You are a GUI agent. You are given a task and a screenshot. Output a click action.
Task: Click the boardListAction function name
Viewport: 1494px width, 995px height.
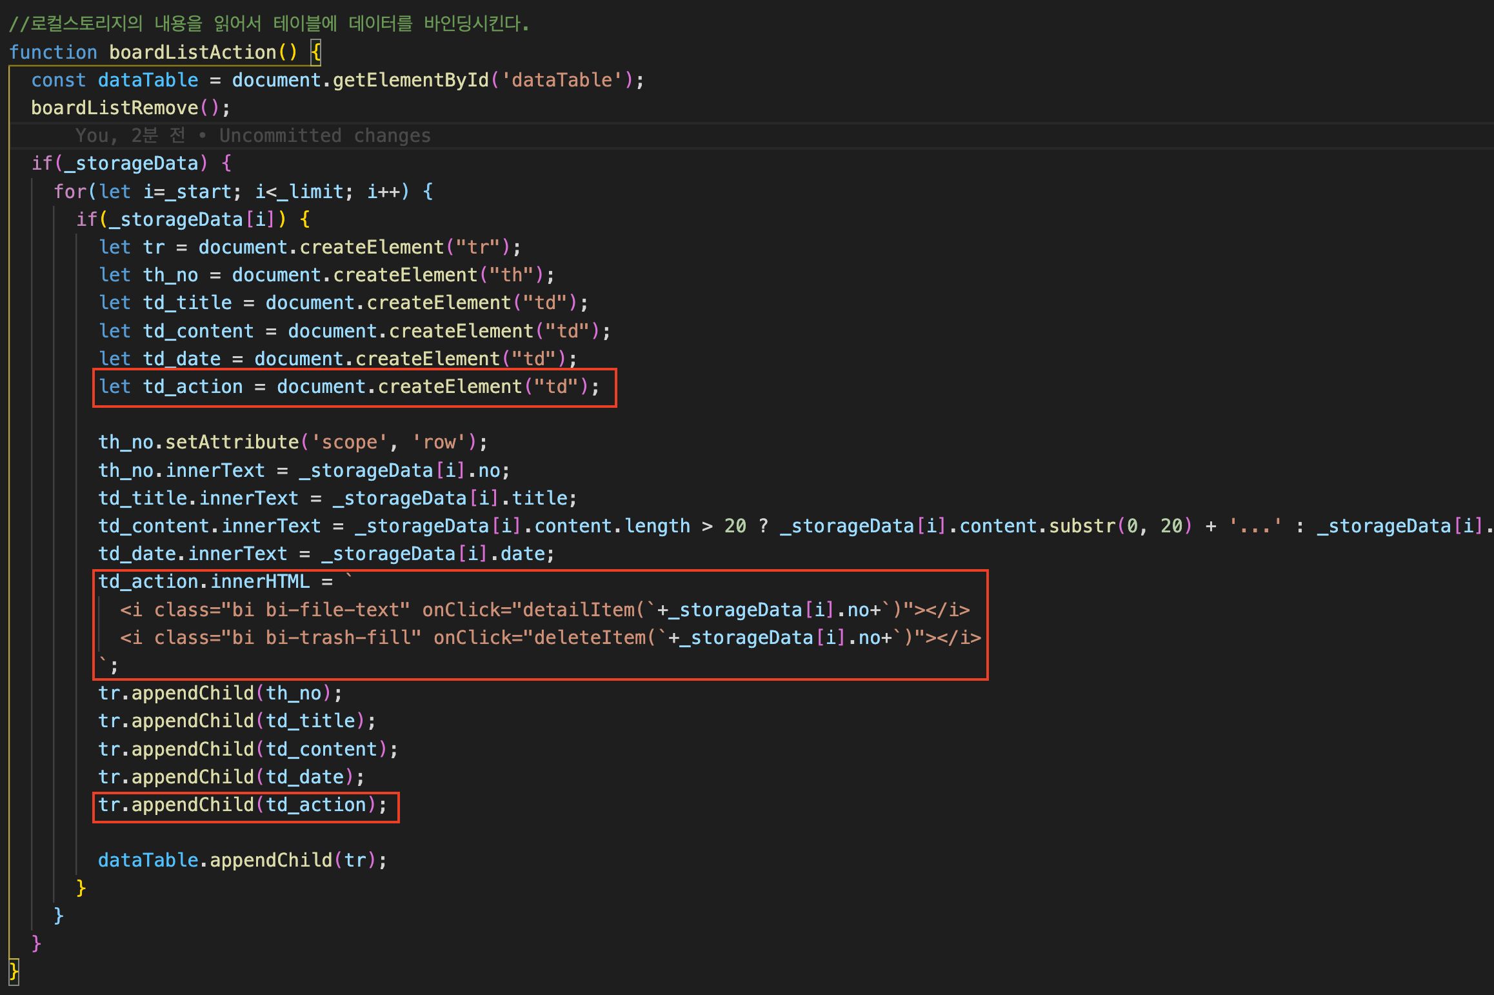tap(192, 52)
